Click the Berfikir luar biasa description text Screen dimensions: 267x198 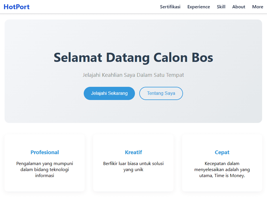coord(133,166)
